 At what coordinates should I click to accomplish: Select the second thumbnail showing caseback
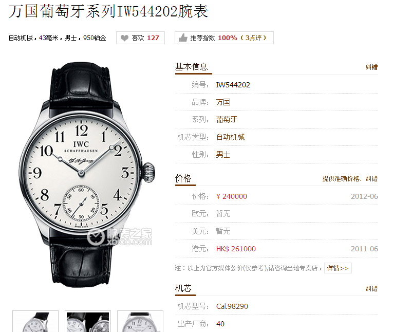click(88, 322)
